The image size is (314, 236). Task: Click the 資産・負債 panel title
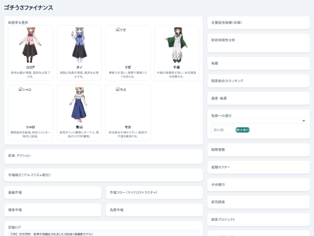pos(219,98)
